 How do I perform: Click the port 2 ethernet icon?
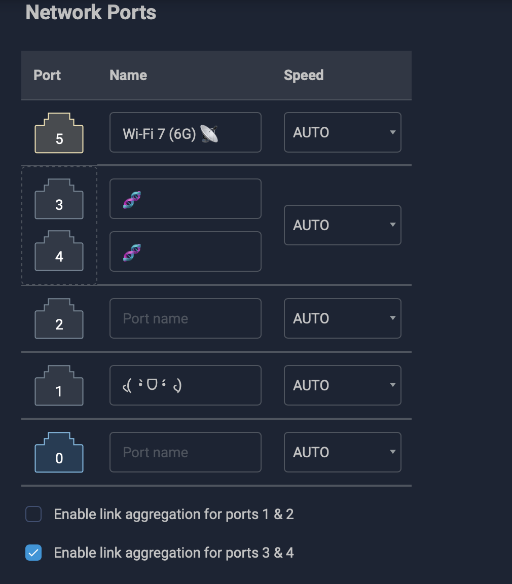[59, 319]
